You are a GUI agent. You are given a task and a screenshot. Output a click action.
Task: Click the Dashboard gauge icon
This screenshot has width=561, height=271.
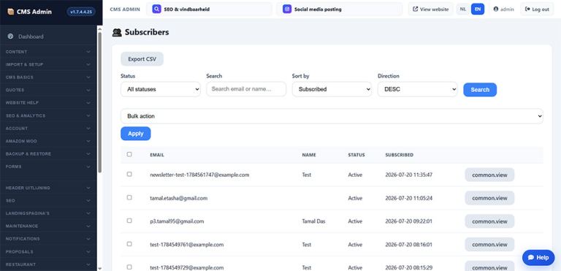(x=10, y=36)
